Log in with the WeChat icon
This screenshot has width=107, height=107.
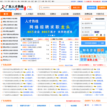point(97,35)
